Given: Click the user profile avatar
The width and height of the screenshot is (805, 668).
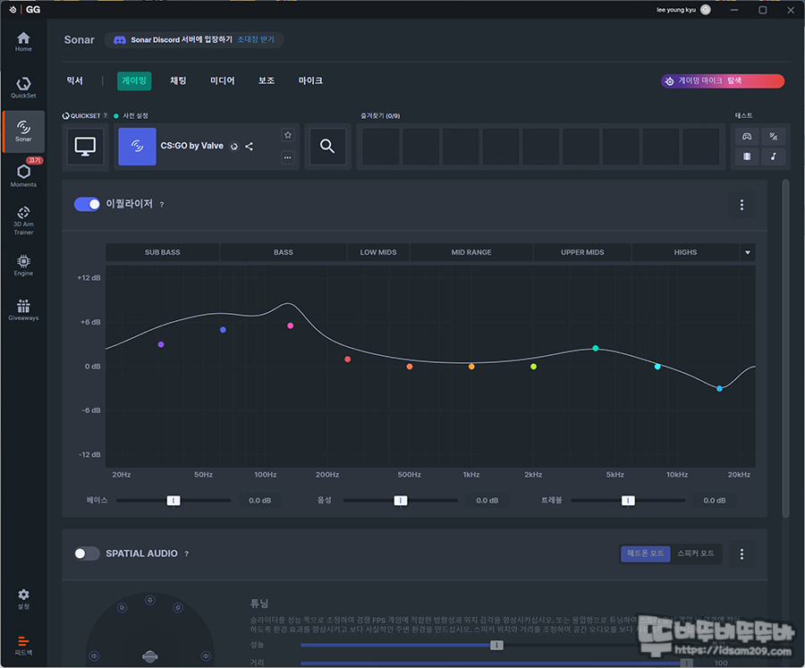Looking at the screenshot, I should click(706, 10).
